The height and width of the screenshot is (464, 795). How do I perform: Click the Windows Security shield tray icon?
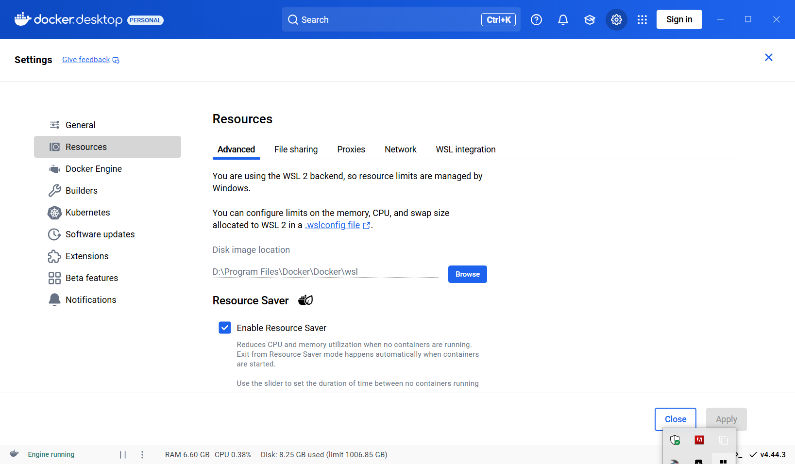675,440
